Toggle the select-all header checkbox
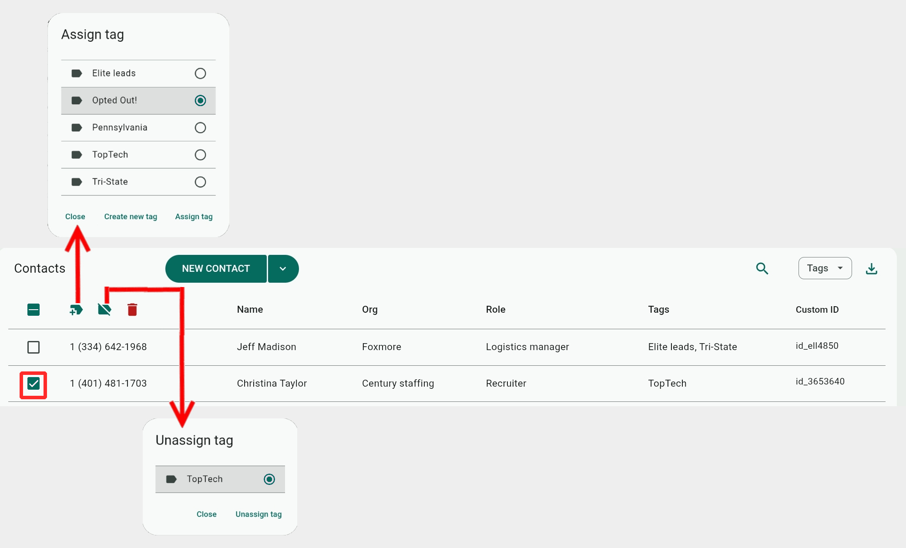Screen dimensions: 906x548 34,310
